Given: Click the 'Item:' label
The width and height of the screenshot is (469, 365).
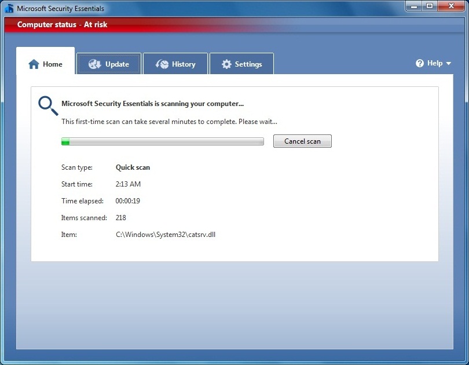Looking at the screenshot, I should pos(69,235).
